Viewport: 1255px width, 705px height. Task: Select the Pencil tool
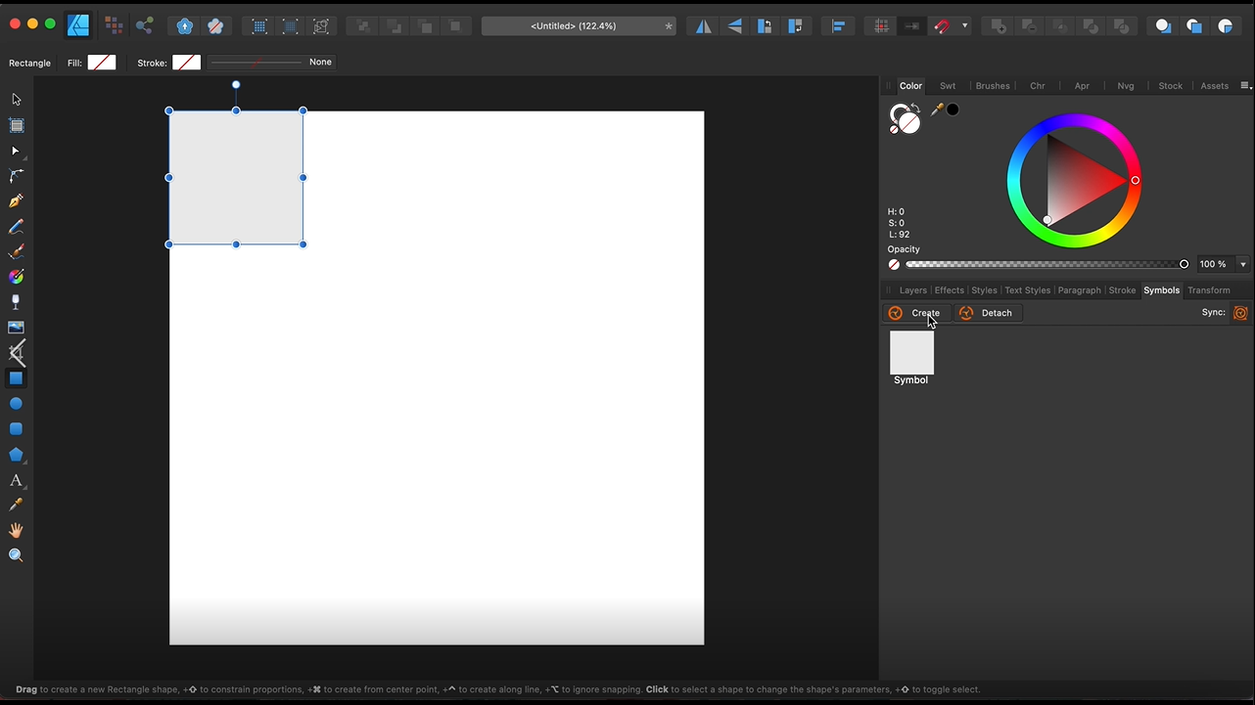coord(16,227)
